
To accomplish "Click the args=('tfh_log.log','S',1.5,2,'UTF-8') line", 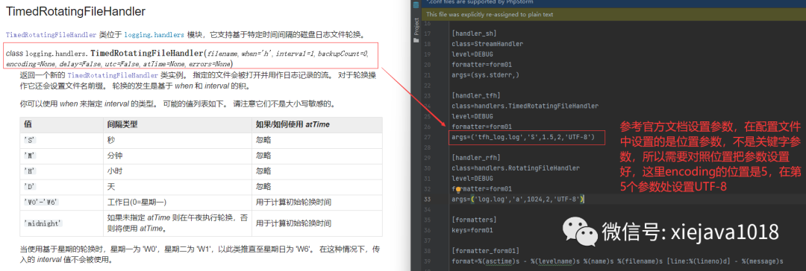I will (x=522, y=137).
